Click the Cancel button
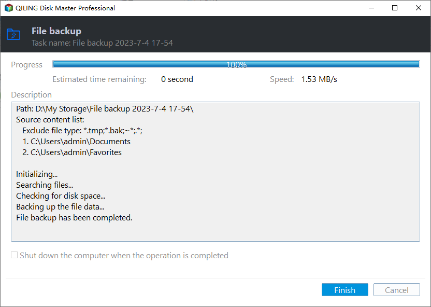The height and width of the screenshot is (307, 431). pos(396,290)
